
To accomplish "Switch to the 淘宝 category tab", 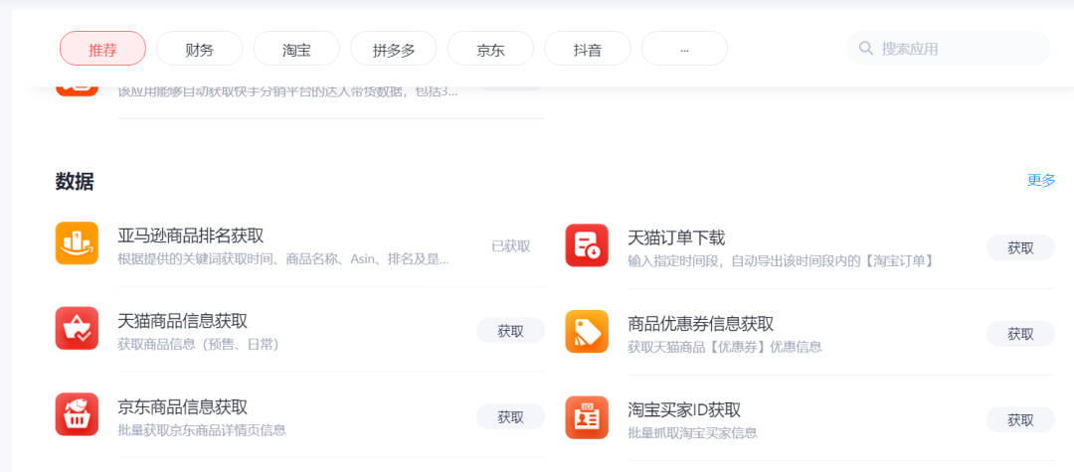I will 296,49.
